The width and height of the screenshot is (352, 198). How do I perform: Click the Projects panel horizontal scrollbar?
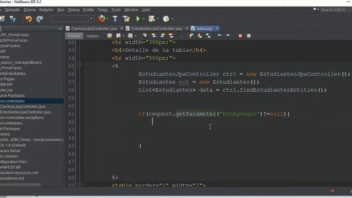tap(20, 185)
